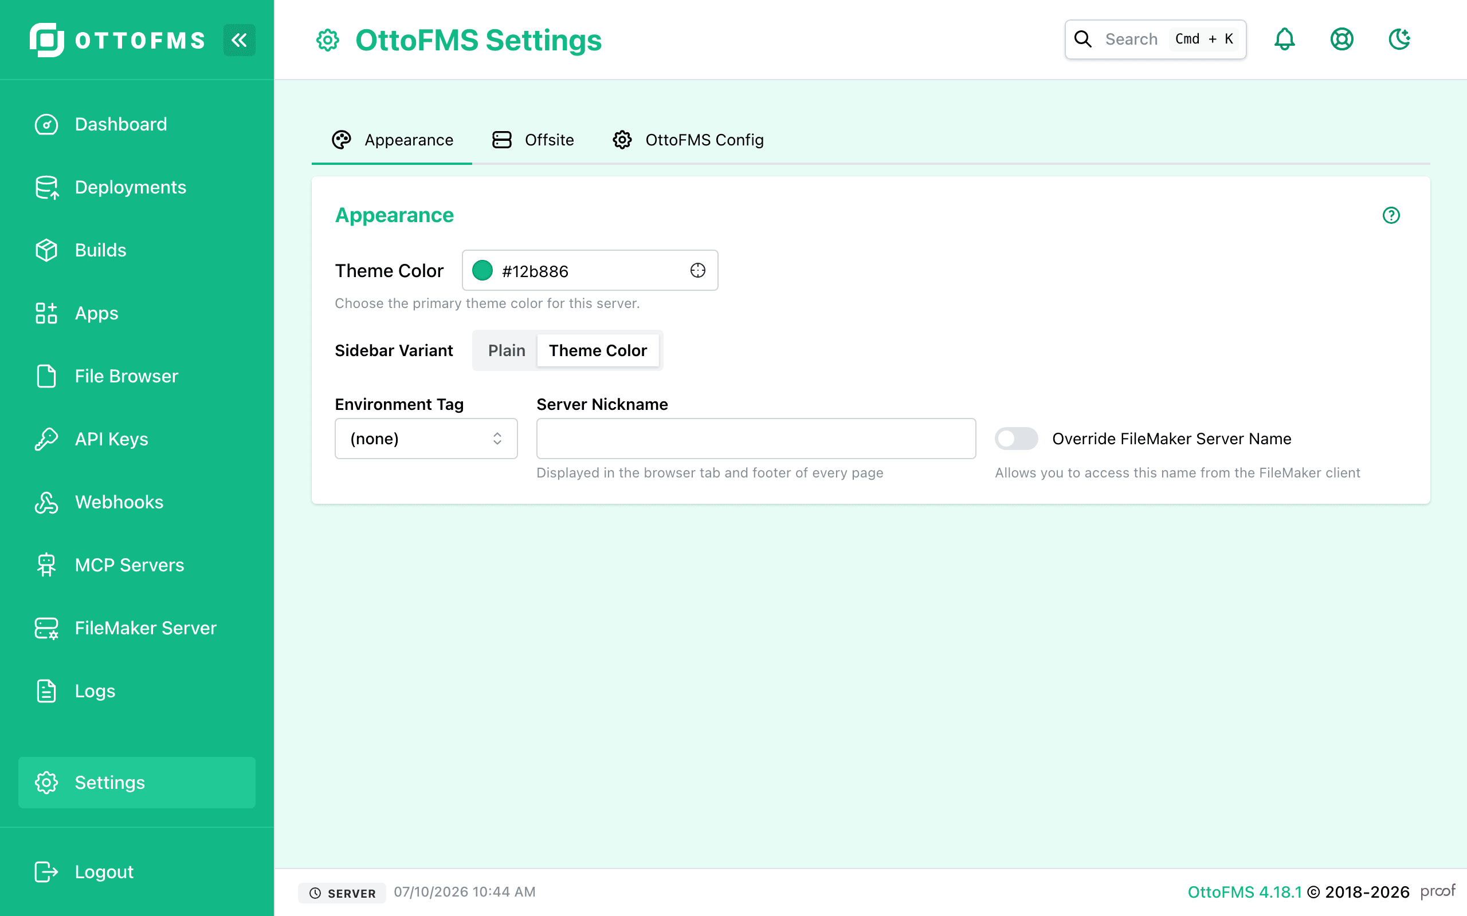Click the Override FileMaker Server Name label
The width and height of the screenshot is (1467, 916).
(x=1172, y=439)
